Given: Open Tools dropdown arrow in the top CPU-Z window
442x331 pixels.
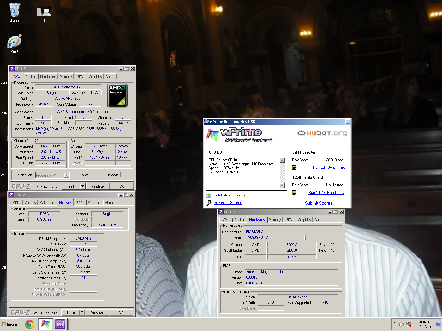Looking at the screenshot, I should coord(82,186).
